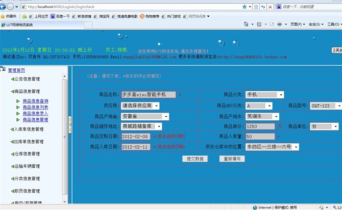Click the read mail icon
Viewport: 342px width, 210px height.
(x=272, y=24)
